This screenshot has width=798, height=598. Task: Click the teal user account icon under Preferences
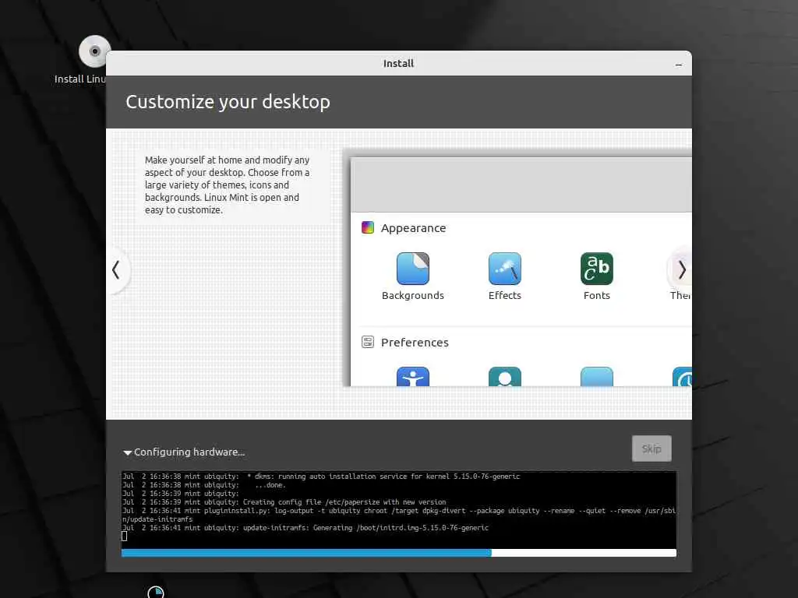(x=505, y=376)
